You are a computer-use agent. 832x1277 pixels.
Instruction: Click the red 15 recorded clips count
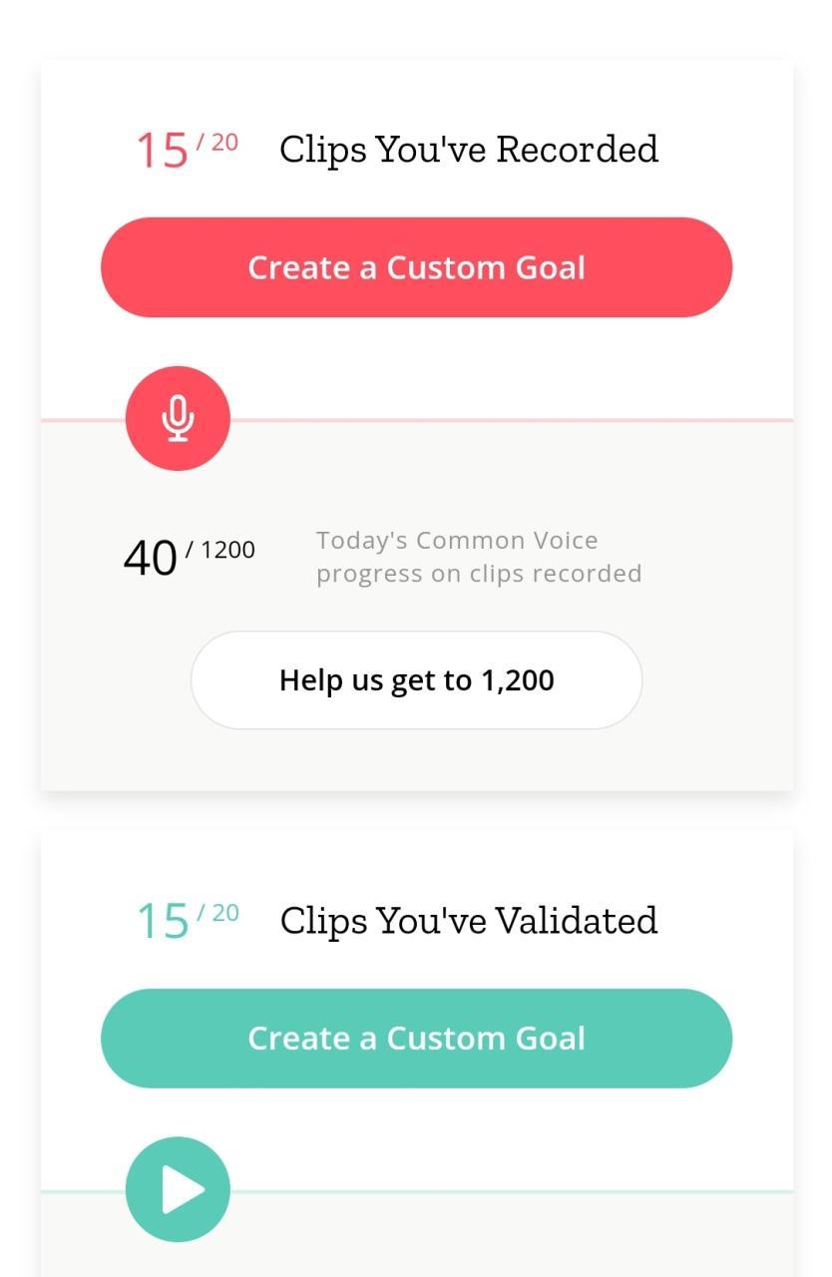pyautogui.click(x=162, y=152)
